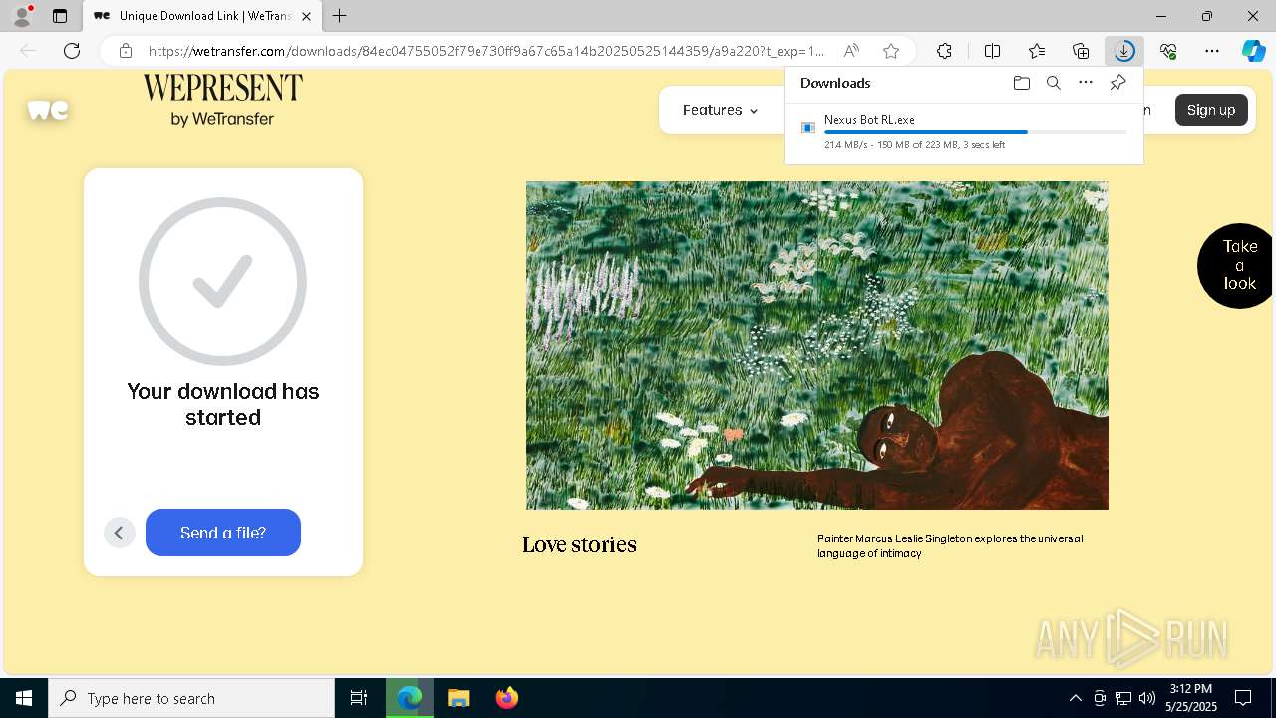Pin the Downloads panel
This screenshot has height=718, width=1276.
click(1117, 83)
